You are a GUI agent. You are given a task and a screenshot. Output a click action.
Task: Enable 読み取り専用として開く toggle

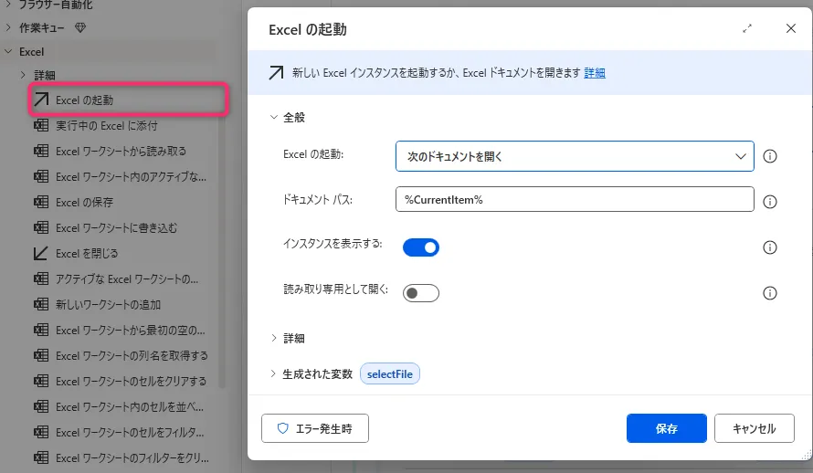tap(421, 293)
